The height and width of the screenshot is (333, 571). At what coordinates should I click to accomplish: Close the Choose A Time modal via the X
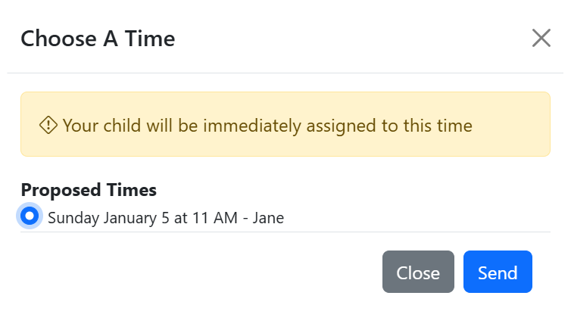(x=541, y=38)
